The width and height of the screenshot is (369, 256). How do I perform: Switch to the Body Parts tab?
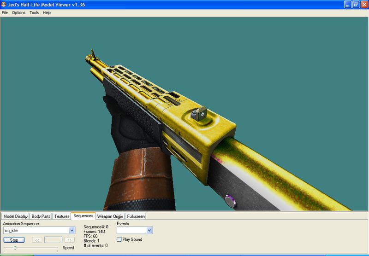tap(41, 216)
